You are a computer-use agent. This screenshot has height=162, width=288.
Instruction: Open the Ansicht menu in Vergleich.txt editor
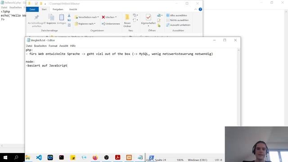[x=63, y=46]
